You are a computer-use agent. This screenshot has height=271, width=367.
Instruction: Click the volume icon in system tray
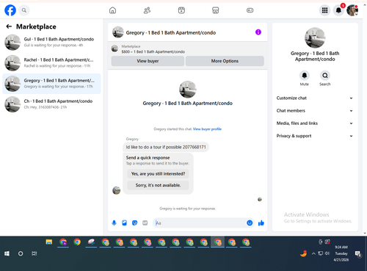[x=327, y=253]
